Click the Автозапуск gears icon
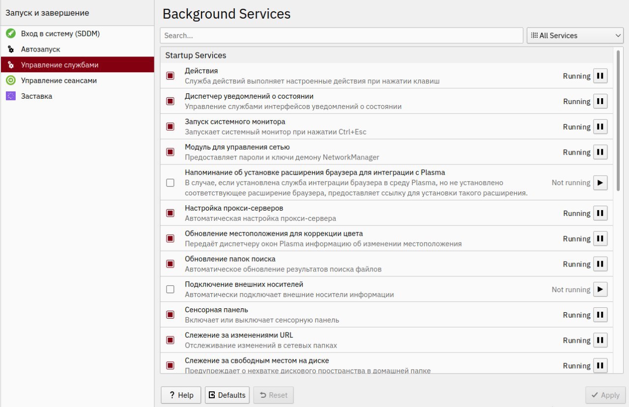629x407 pixels. tap(11, 50)
